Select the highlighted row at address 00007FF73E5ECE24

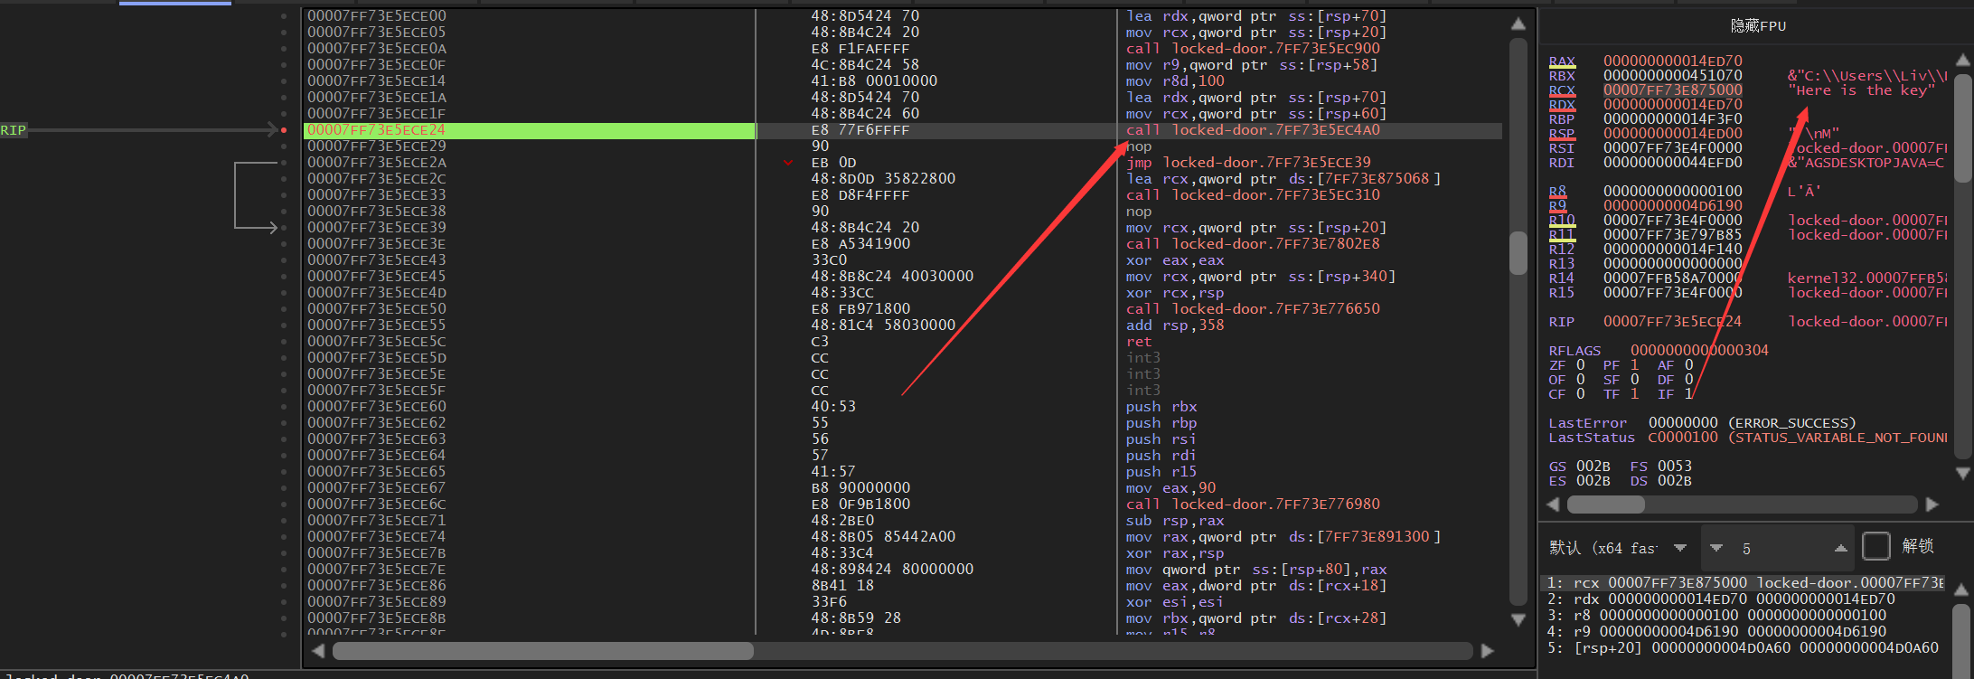click(x=903, y=130)
